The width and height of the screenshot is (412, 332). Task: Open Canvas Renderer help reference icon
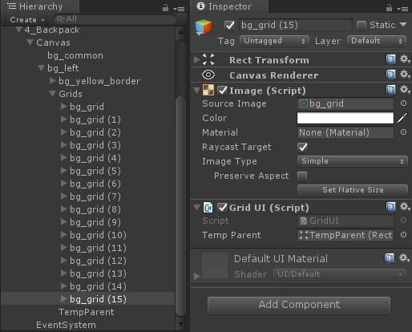(390, 75)
